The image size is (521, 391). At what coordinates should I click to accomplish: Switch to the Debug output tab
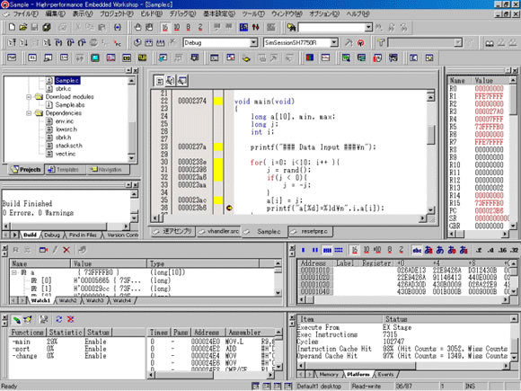pos(52,235)
